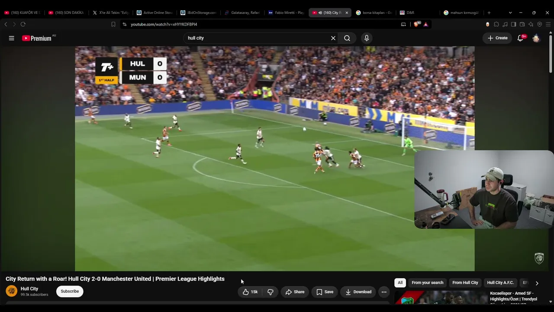
Task: Install app icon in address bar
Action: pyautogui.click(x=403, y=24)
